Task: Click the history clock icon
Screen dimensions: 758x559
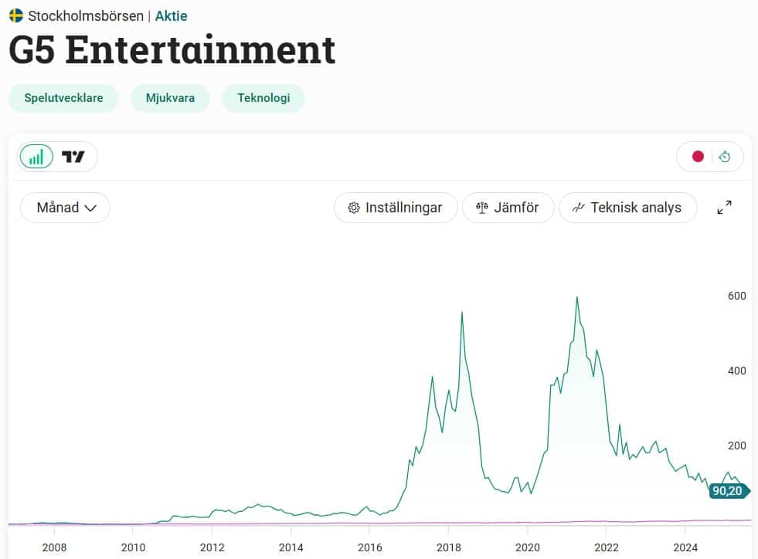Action: [724, 157]
